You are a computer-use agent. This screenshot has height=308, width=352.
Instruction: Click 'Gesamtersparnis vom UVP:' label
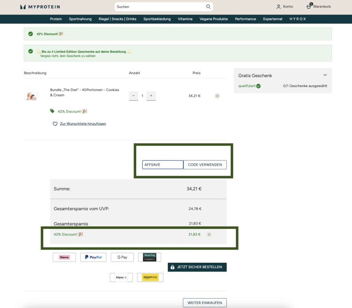pyautogui.click(x=82, y=209)
